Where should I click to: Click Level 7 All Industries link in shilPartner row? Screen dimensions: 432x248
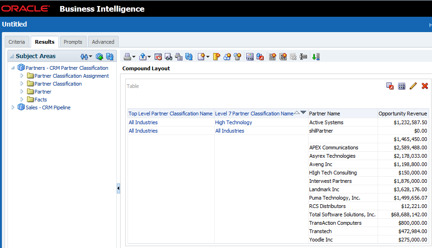tap(230, 131)
